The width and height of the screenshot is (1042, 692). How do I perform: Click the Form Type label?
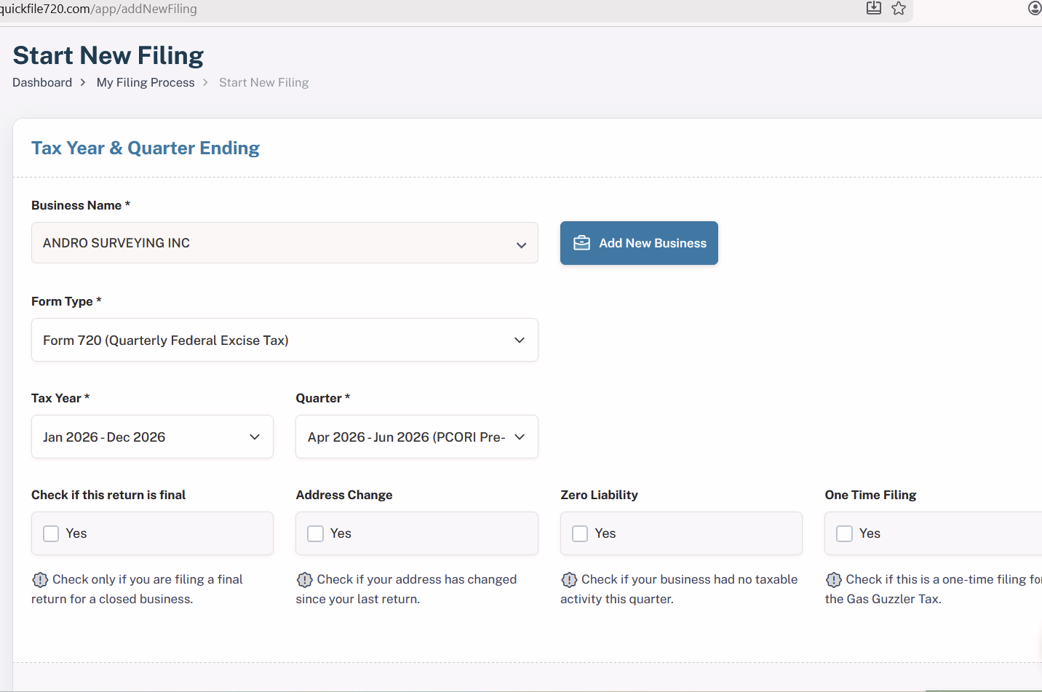click(66, 301)
